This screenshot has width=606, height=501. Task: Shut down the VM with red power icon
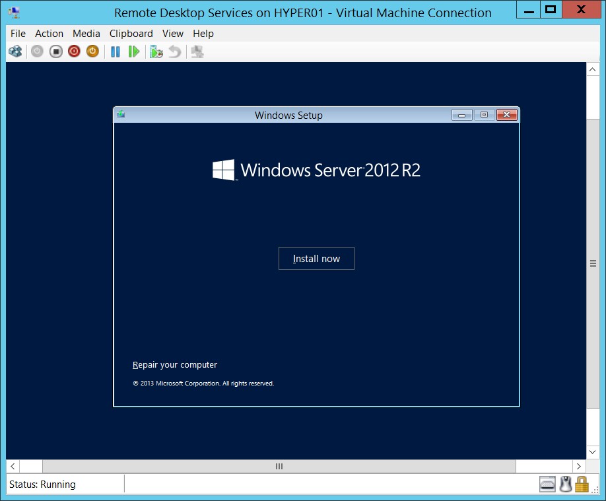74,51
